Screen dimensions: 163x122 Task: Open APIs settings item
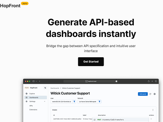coord(31,106)
